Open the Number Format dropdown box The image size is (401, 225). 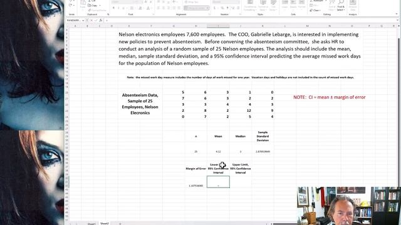(x=226, y=2)
